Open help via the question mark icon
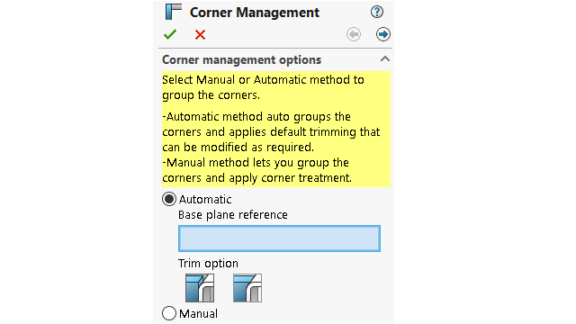The image size is (576, 324). (377, 12)
